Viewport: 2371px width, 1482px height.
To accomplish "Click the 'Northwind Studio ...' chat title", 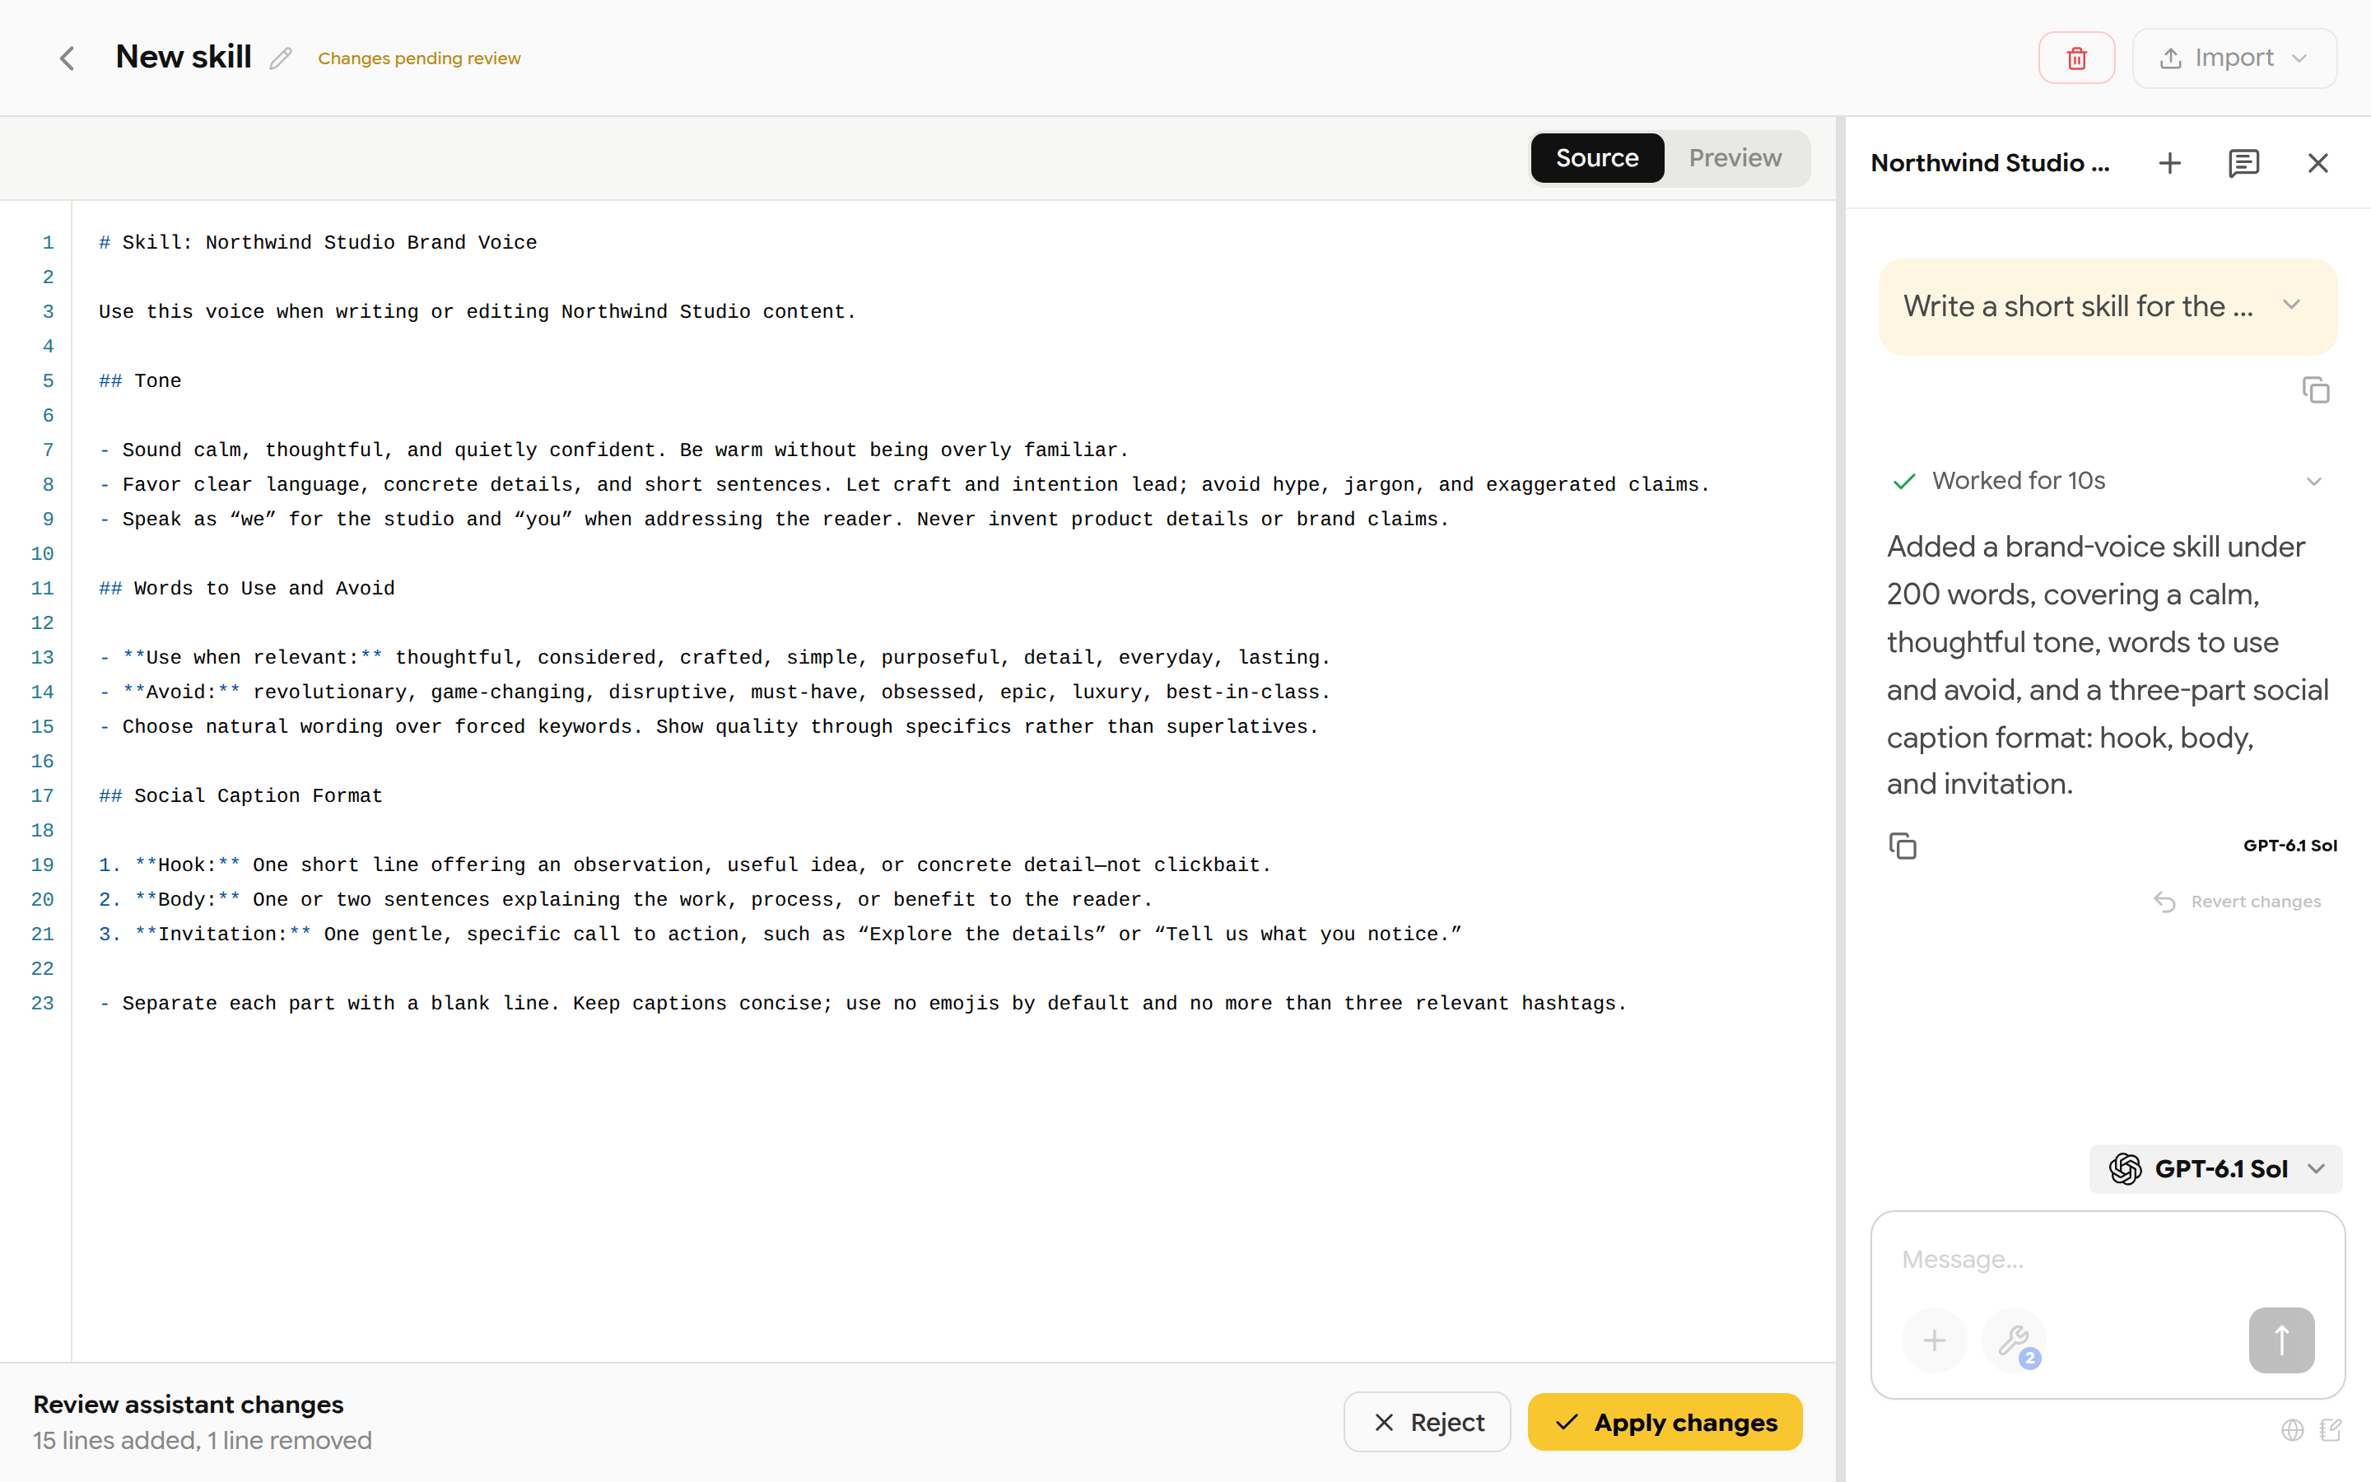I will [1990, 163].
